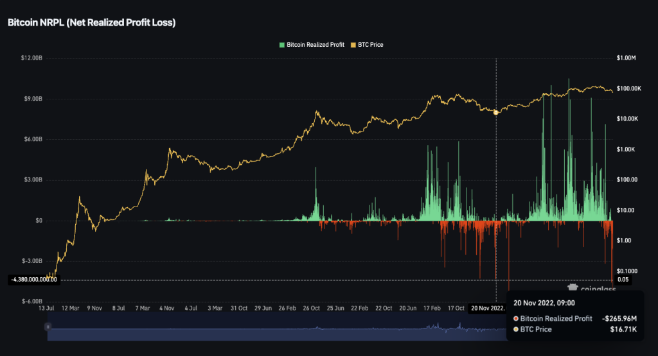The image size is (658, 356).
Task: Click the -4,380,000,000.00 left axis crosshair label
Action: click(x=32, y=280)
